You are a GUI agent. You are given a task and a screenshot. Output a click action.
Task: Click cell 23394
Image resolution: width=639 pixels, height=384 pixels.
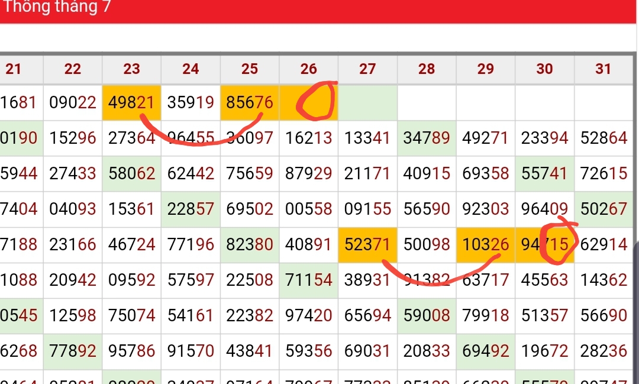[544, 138]
